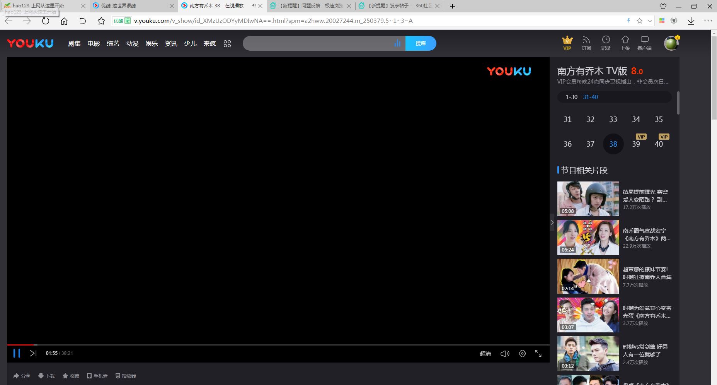Open the 客户端 client download icon
This screenshot has width=717, height=385.
(644, 43)
